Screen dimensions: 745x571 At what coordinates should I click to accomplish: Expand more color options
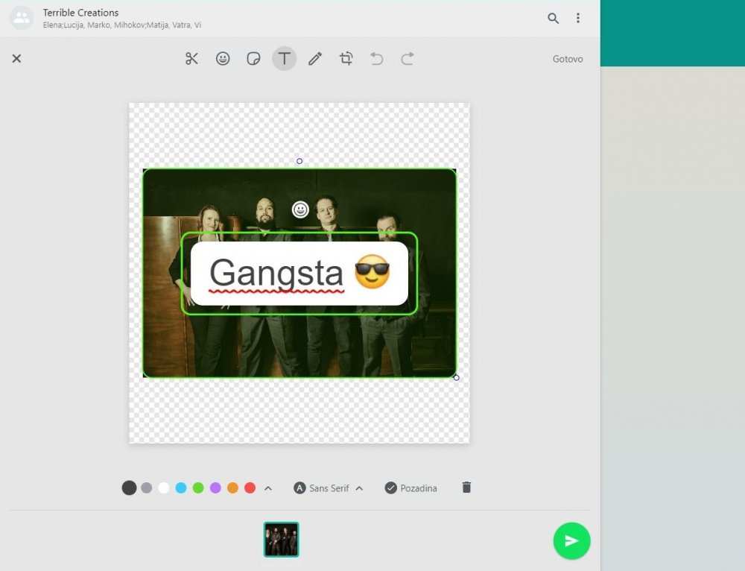coord(268,488)
